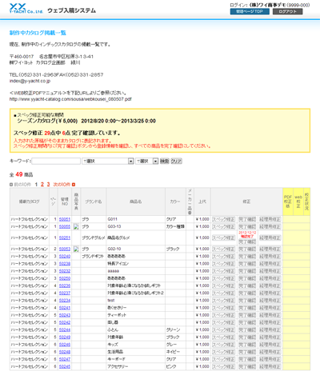Click the 検索 search button
The width and height of the screenshot is (320, 383).
[165, 161]
